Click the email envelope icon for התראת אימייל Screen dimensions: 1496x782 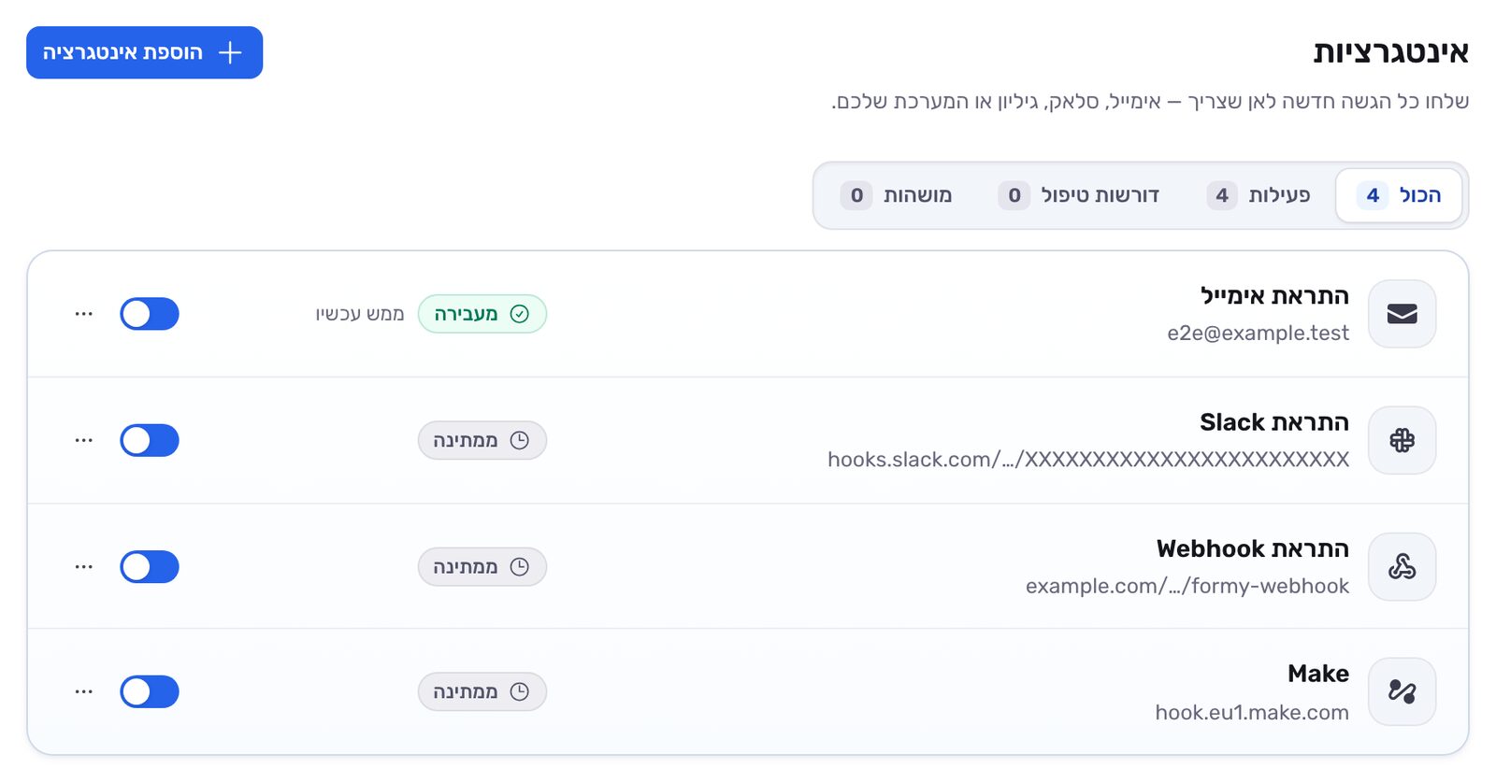coord(1402,314)
